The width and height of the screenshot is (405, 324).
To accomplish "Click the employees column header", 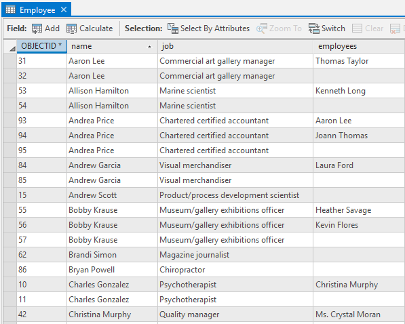I will pos(359,46).
